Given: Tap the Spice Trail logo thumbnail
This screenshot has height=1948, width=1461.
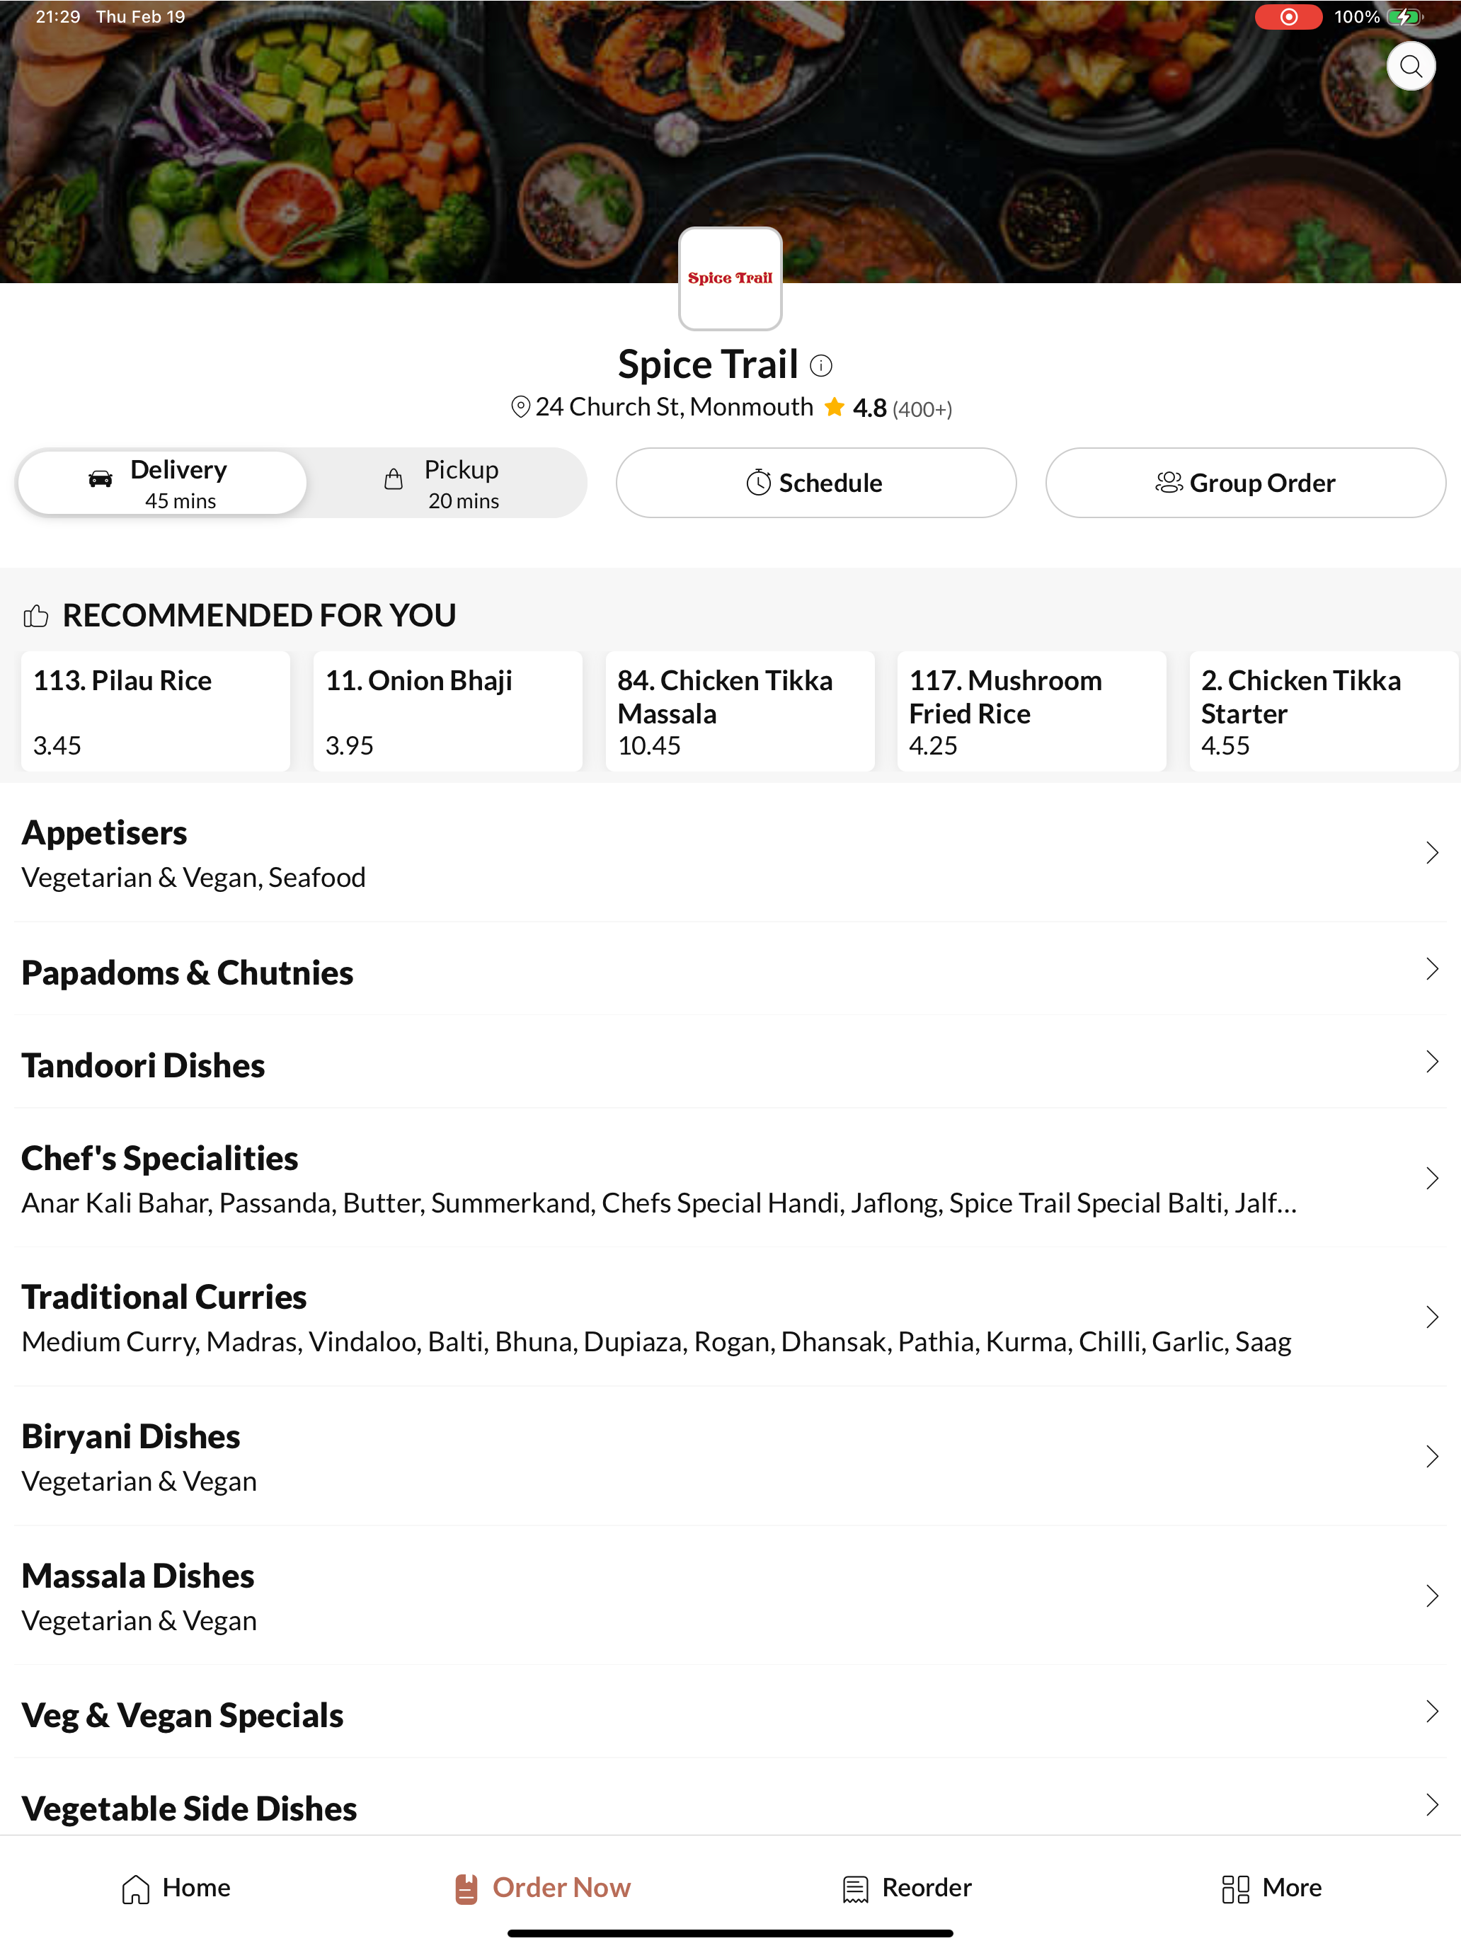Looking at the screenshot, I should pyautogui.click(x=730, y=278).
